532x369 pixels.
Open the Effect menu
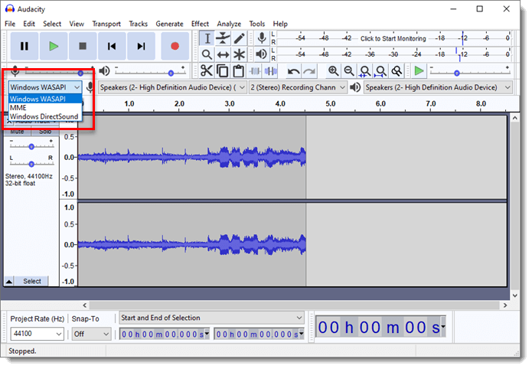pos(200,24)
